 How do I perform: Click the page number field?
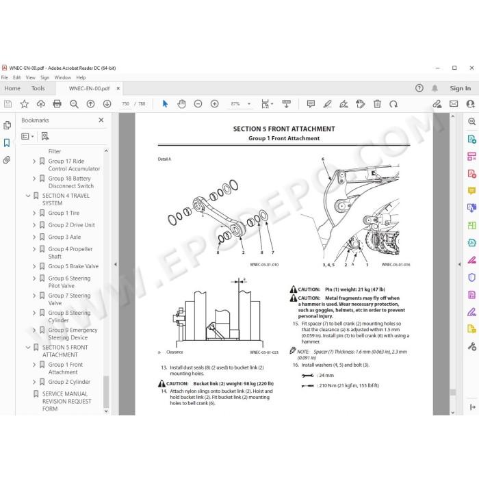point(125,104)
